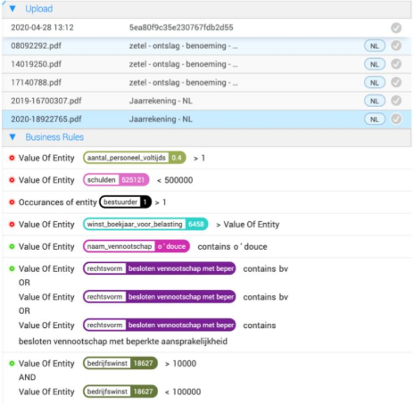Click document type text for 08092292.pdf

point(183,45)
